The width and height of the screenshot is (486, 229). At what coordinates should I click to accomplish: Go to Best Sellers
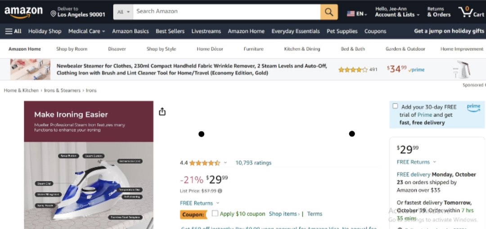(x=170, y=31)
